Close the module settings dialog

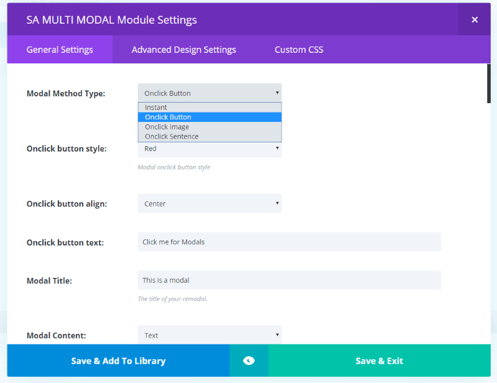point(475,20)
